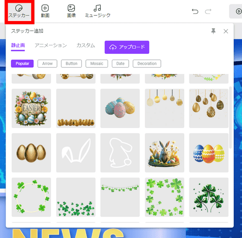Open the 画像 image tool
The width and height of the screenshot is (242, 238).
click(71, 11)
